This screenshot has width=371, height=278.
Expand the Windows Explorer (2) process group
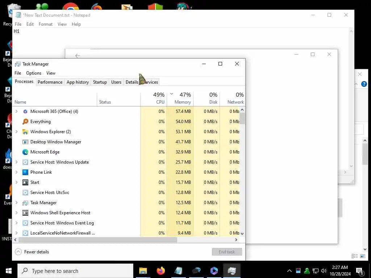pos(16,132)
